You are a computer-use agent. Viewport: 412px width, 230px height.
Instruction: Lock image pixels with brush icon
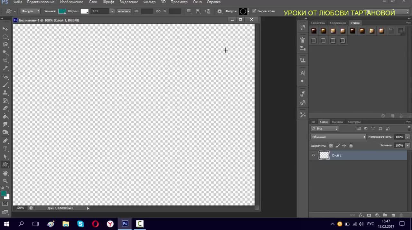(x=338, y=146)
